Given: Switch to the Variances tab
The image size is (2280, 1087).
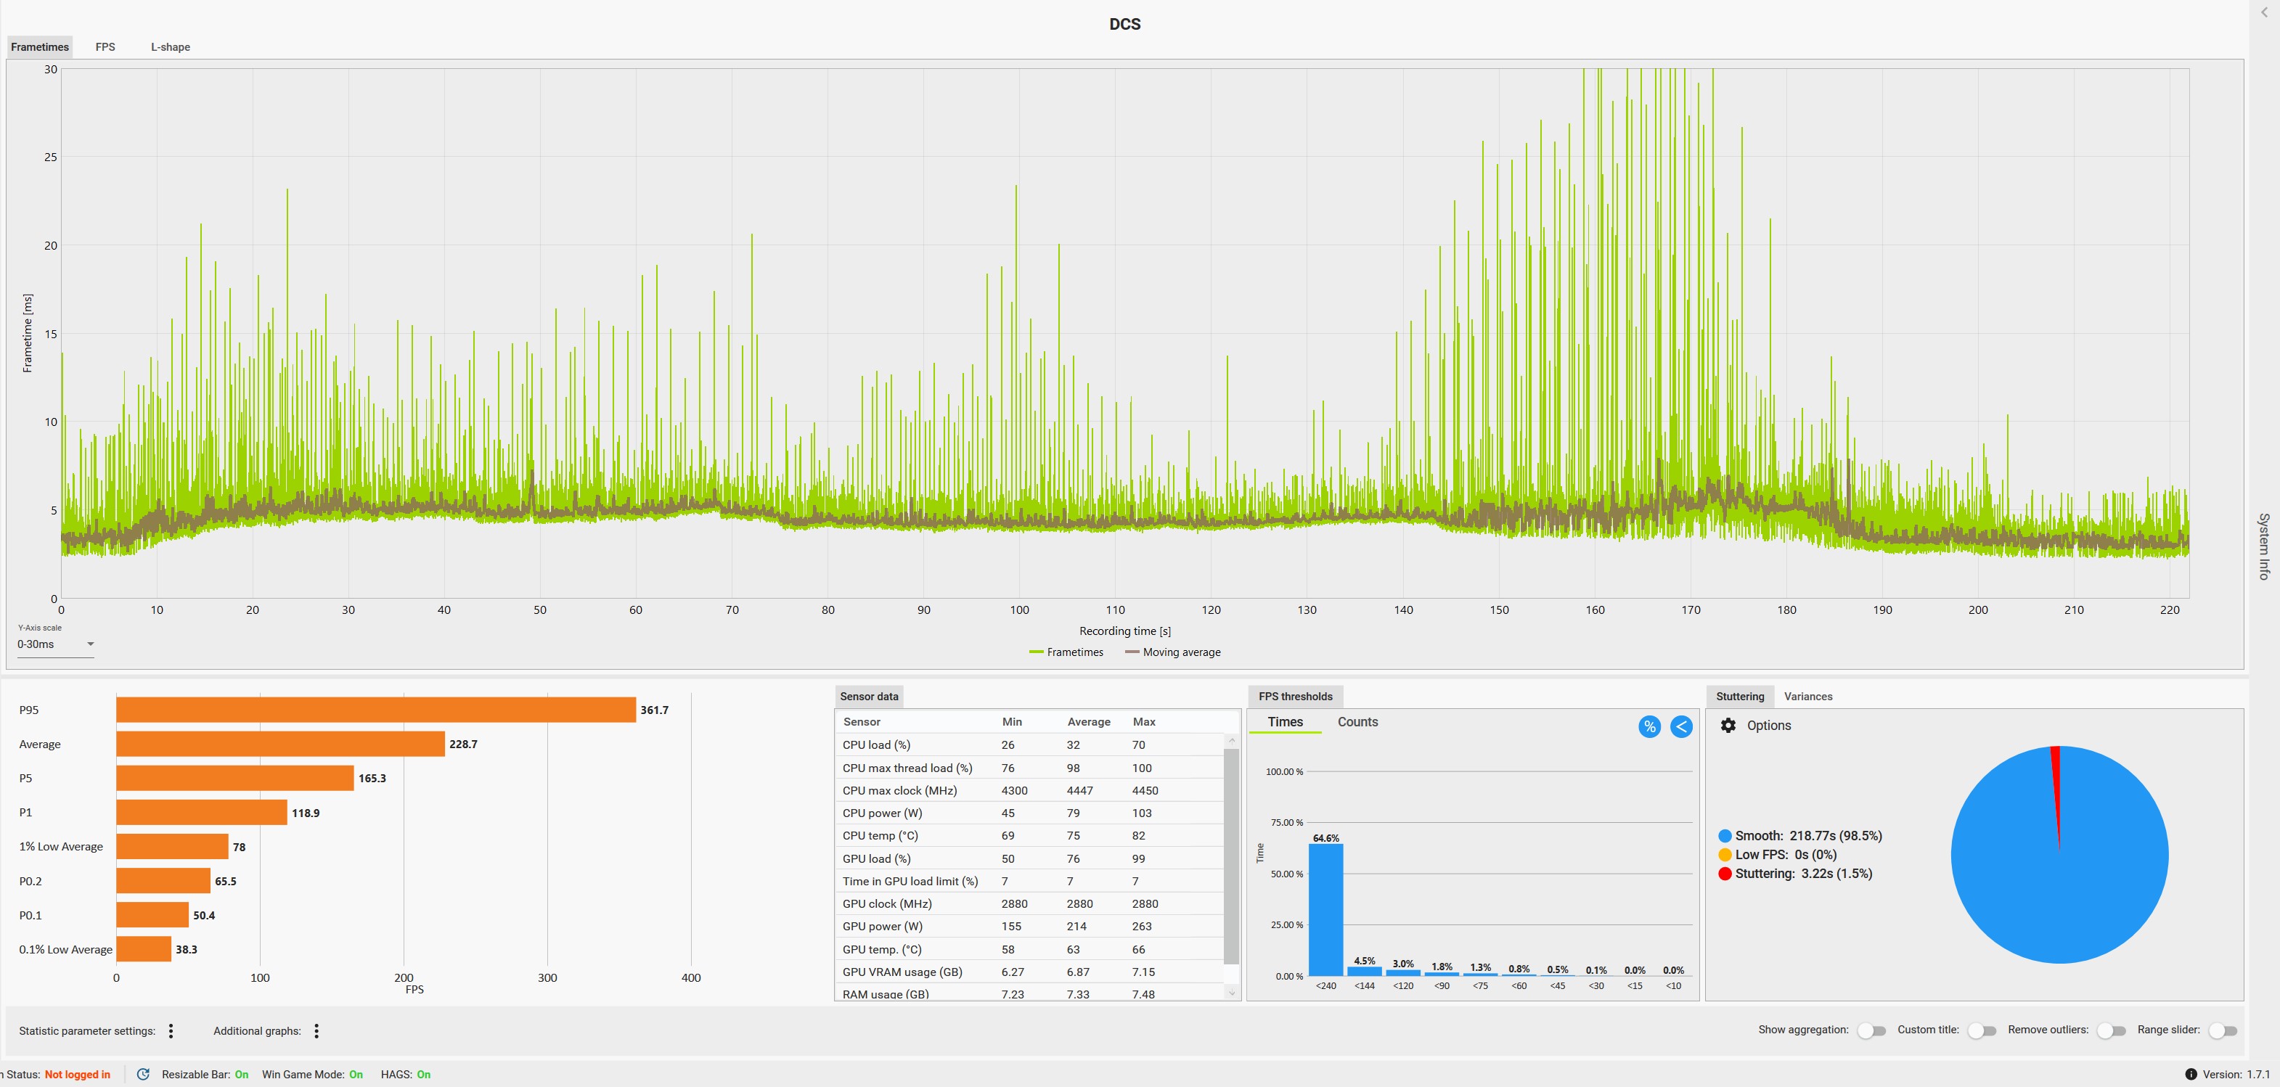Looking at the screenshot, I should (x=1808, y=697).
